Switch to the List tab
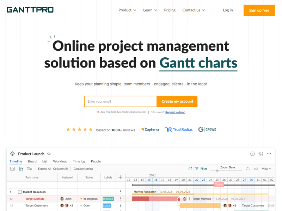The height and width of the screenshot is (211, 282). point(45,161)
